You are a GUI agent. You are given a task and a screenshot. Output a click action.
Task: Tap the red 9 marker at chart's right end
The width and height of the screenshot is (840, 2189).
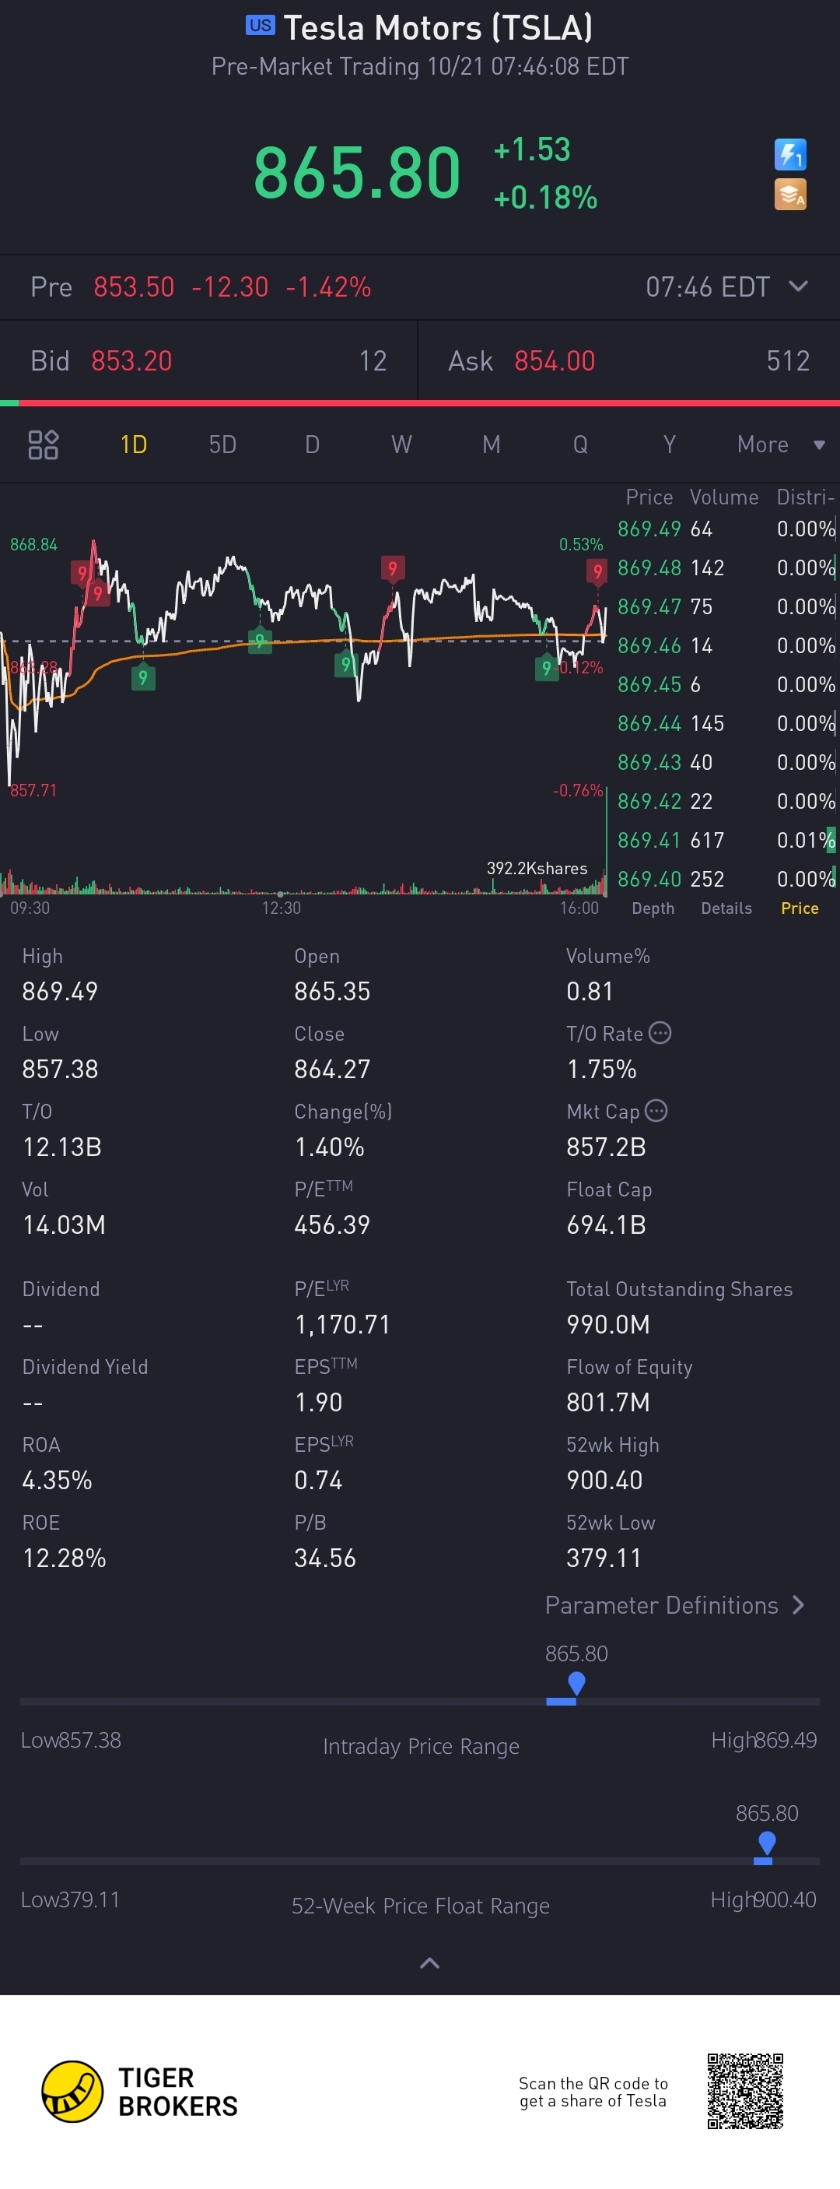click(597, 572)
